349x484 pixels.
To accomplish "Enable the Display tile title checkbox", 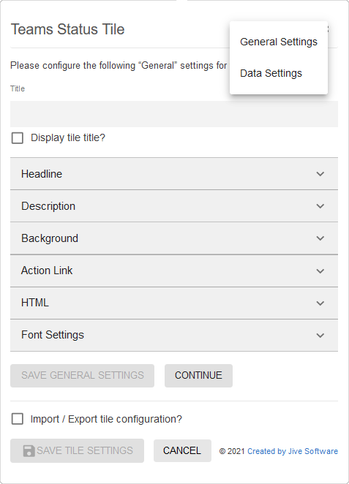I will coord(18,138).
